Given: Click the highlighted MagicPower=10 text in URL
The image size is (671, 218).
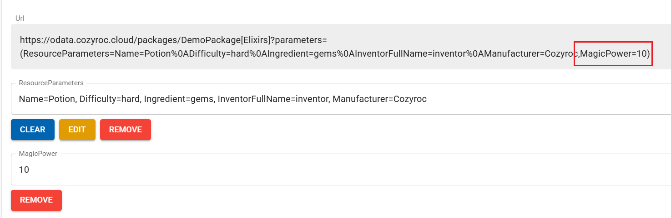Looking at the screenshot, I should [x=613, y=53].
